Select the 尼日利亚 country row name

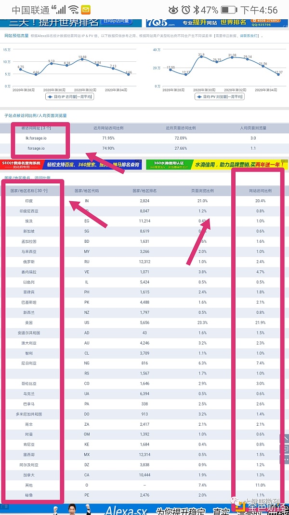[28, 363]
